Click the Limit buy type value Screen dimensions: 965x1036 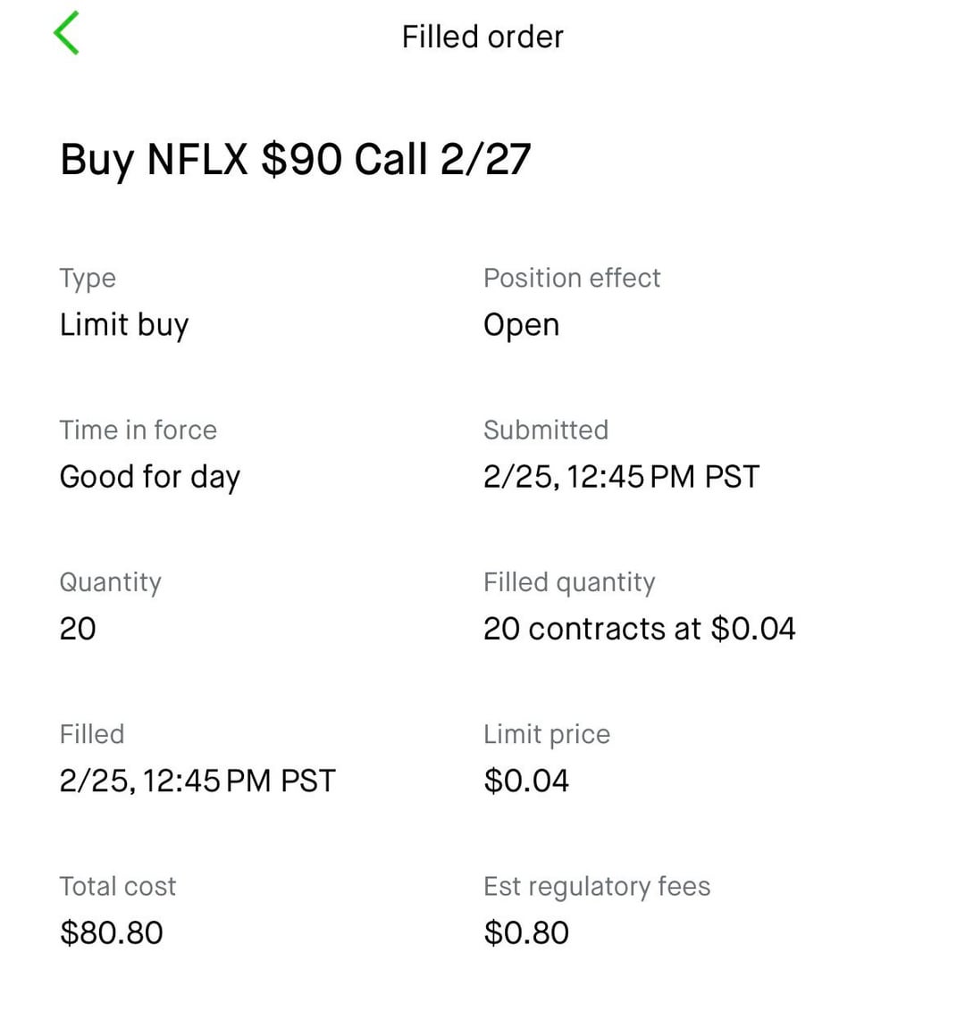[124, 325]
